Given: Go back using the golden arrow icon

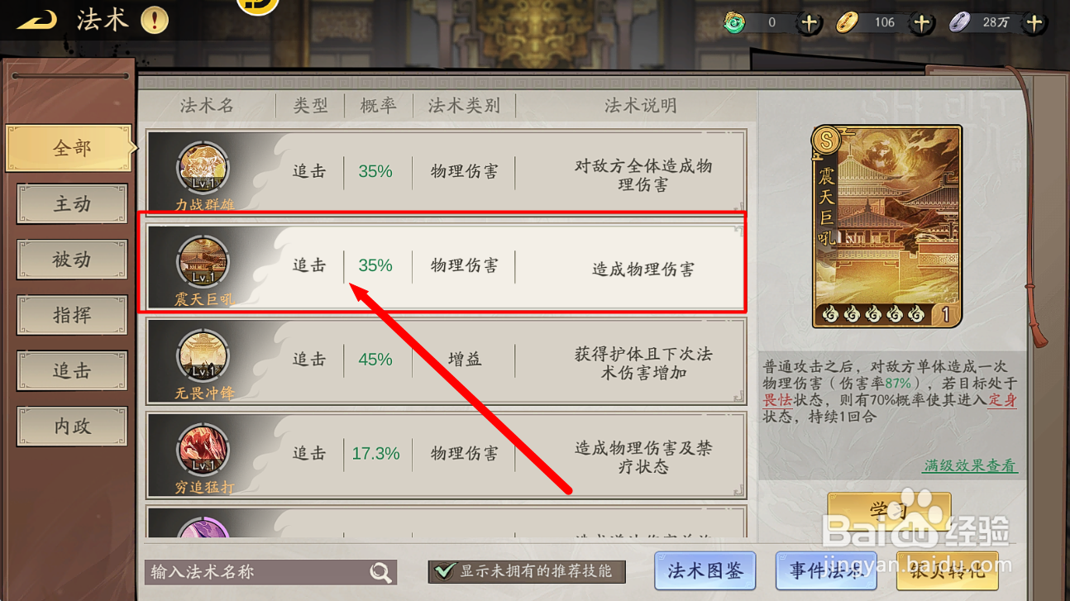Looking at the screenshot, I should point(36,20).
